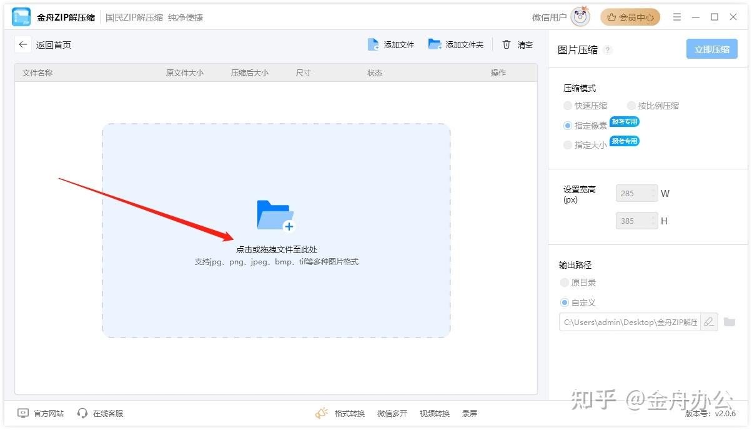The image size is (752, 430).
Task: Open 视频转换 from the bottom toolbar
Action: pyautogui.click(x=434, y=412)
